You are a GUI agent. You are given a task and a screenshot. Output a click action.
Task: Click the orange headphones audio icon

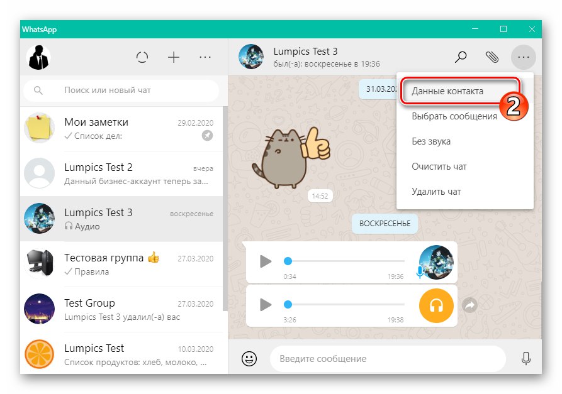436,305
